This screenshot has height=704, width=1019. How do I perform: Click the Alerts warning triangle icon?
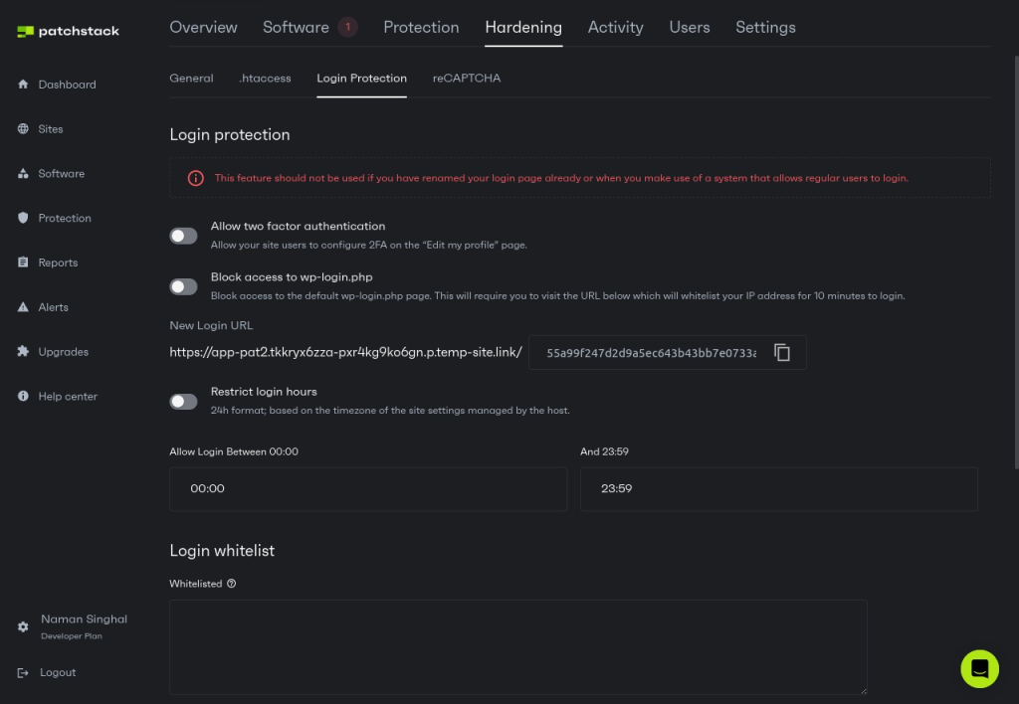23,307
